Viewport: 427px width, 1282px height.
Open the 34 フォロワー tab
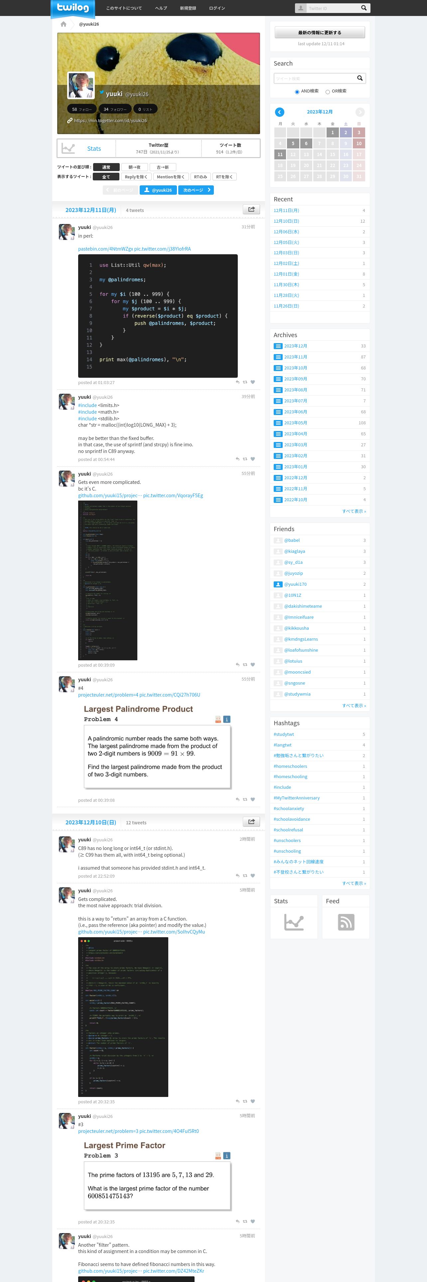point(115,109)
